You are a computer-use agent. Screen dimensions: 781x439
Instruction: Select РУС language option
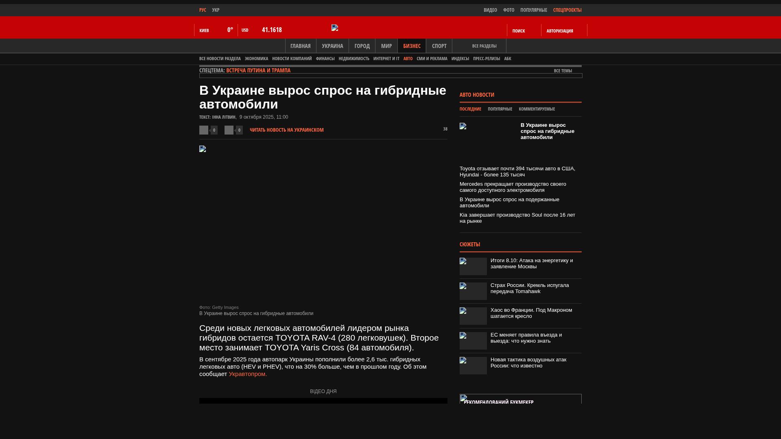203,10
